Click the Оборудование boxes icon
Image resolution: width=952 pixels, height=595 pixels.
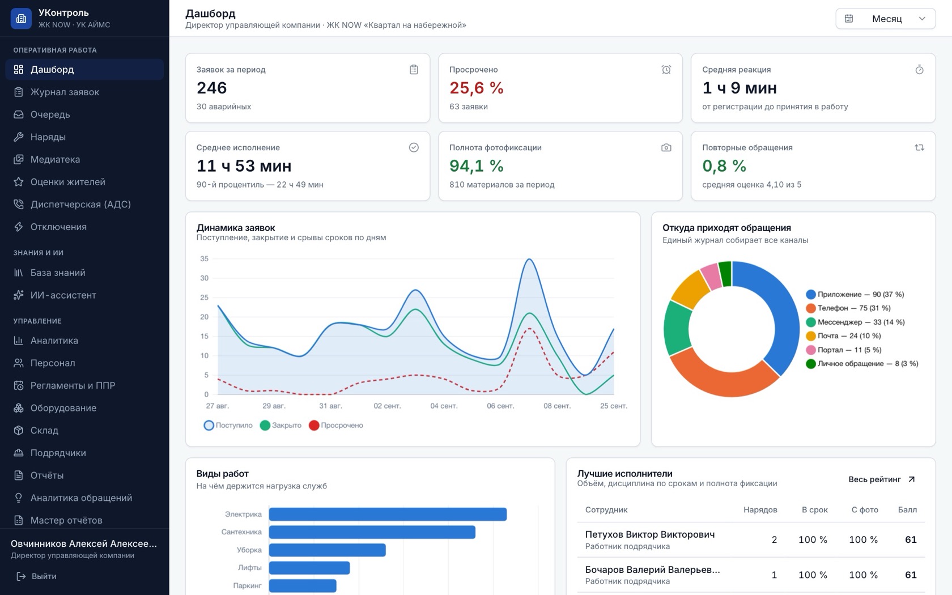click(x=19, y=408)
